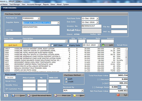Click the red Exit icon

point(118,95)
